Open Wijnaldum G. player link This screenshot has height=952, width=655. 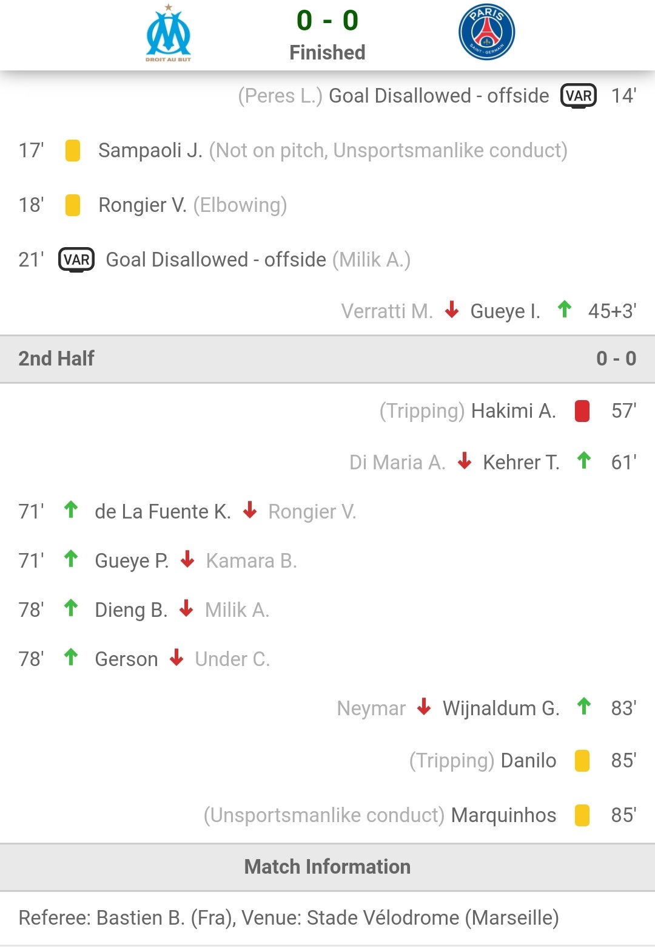pos(501,709)
